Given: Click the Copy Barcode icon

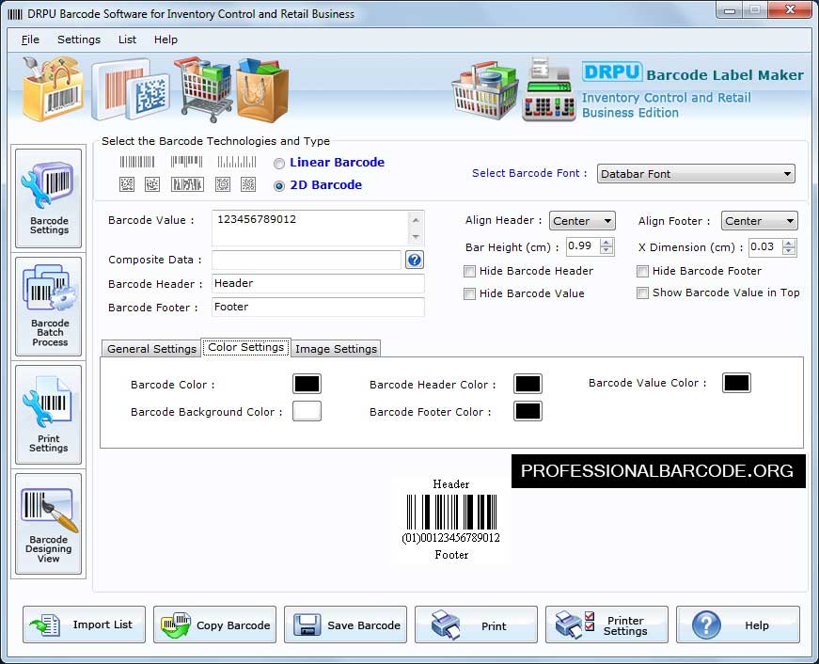Looking at the screenshot, I should point(176,624).
